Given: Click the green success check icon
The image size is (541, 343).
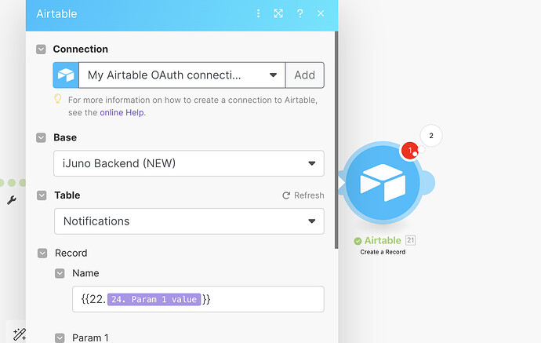Looking at the screenshot, I should pyautogui.click(x=358, y=241).
